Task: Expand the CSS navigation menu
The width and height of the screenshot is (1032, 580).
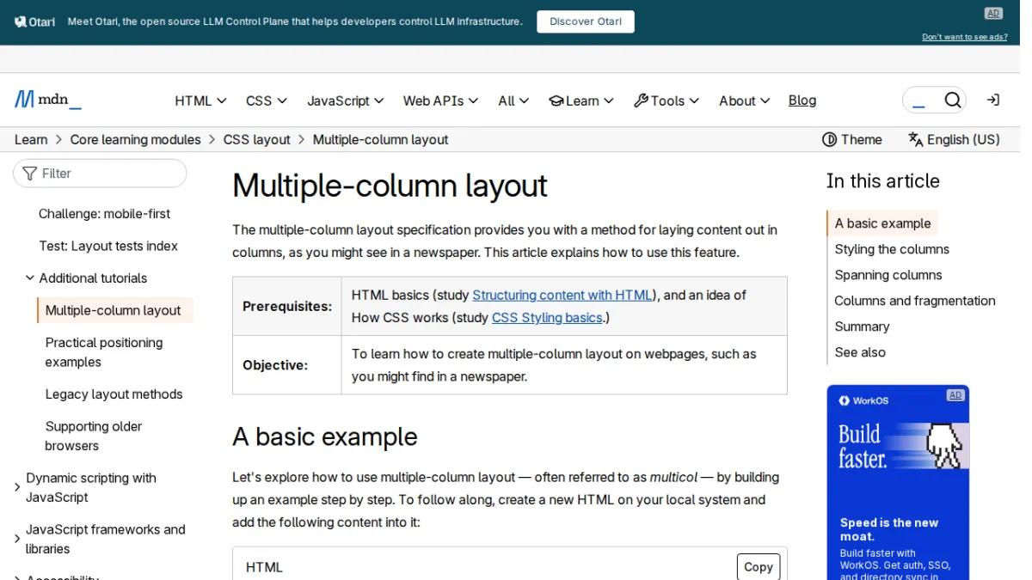Action: pyautogui.click(x=266, y=101)
